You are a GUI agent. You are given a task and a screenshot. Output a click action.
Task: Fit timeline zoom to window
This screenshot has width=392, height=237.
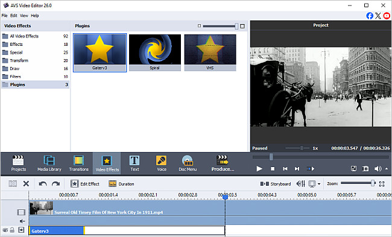382,184
